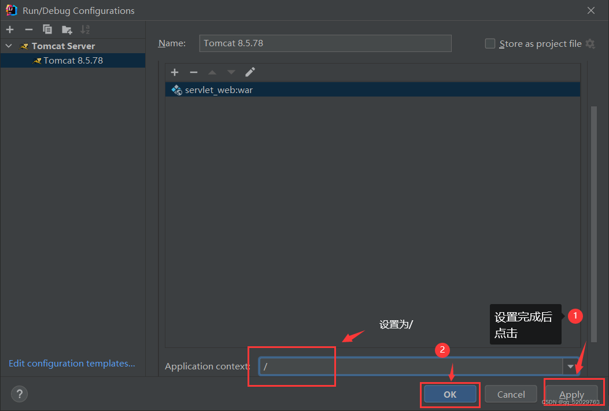Enable Store as project file checkbox
Image resolution: width=609 pixels, height=411 pixels.
click(x=490, y=43)
